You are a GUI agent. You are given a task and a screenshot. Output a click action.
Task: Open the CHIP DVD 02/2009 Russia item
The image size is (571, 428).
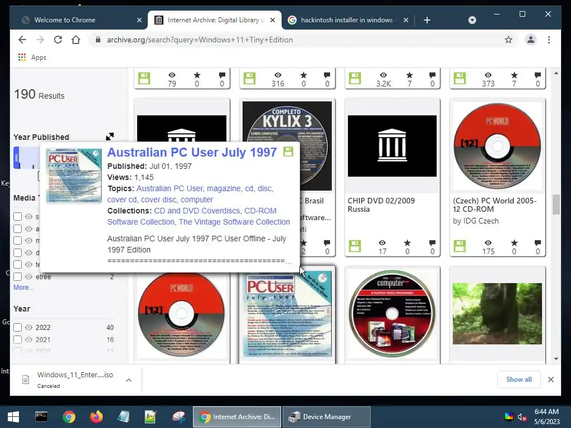tap(381, 205)
